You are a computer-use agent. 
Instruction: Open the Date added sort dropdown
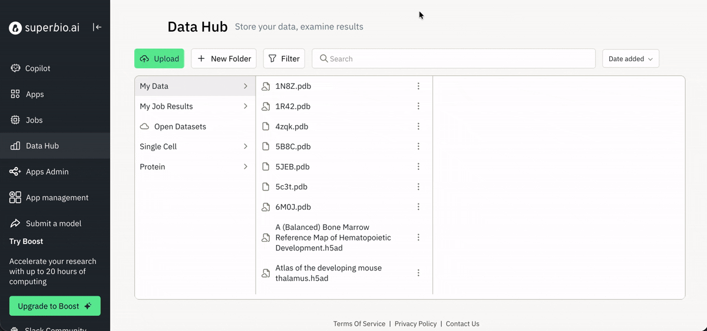coord(630,59)
